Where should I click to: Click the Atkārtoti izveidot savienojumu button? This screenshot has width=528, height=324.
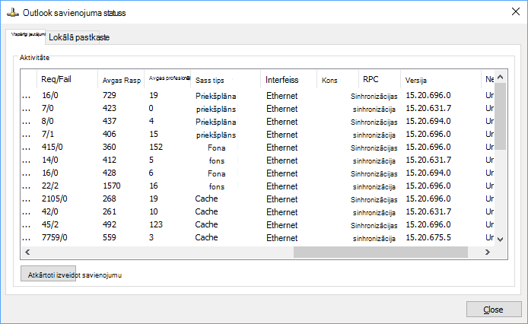(48, 274)
